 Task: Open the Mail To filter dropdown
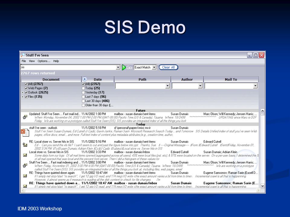pos(255,86)
